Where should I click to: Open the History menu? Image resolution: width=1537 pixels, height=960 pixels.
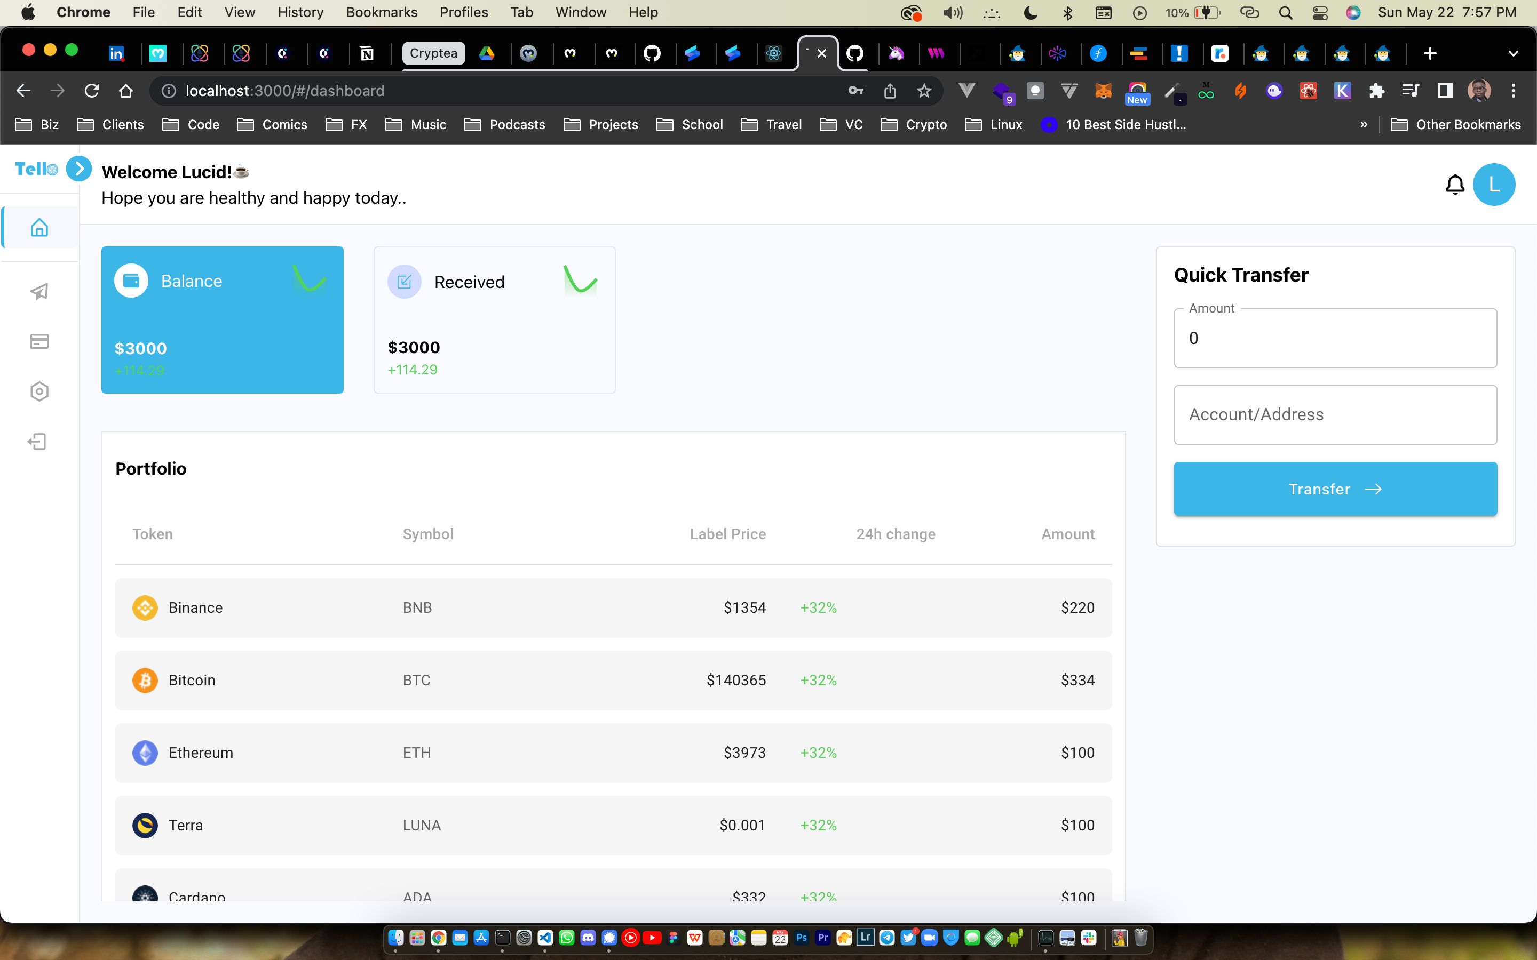coord(300,12)
